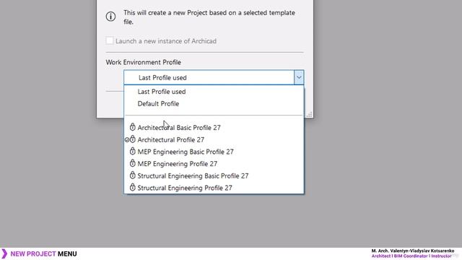
Task: Choose Last Profile used from the open list
Action: pyautogui.click(x=162, y=92)
